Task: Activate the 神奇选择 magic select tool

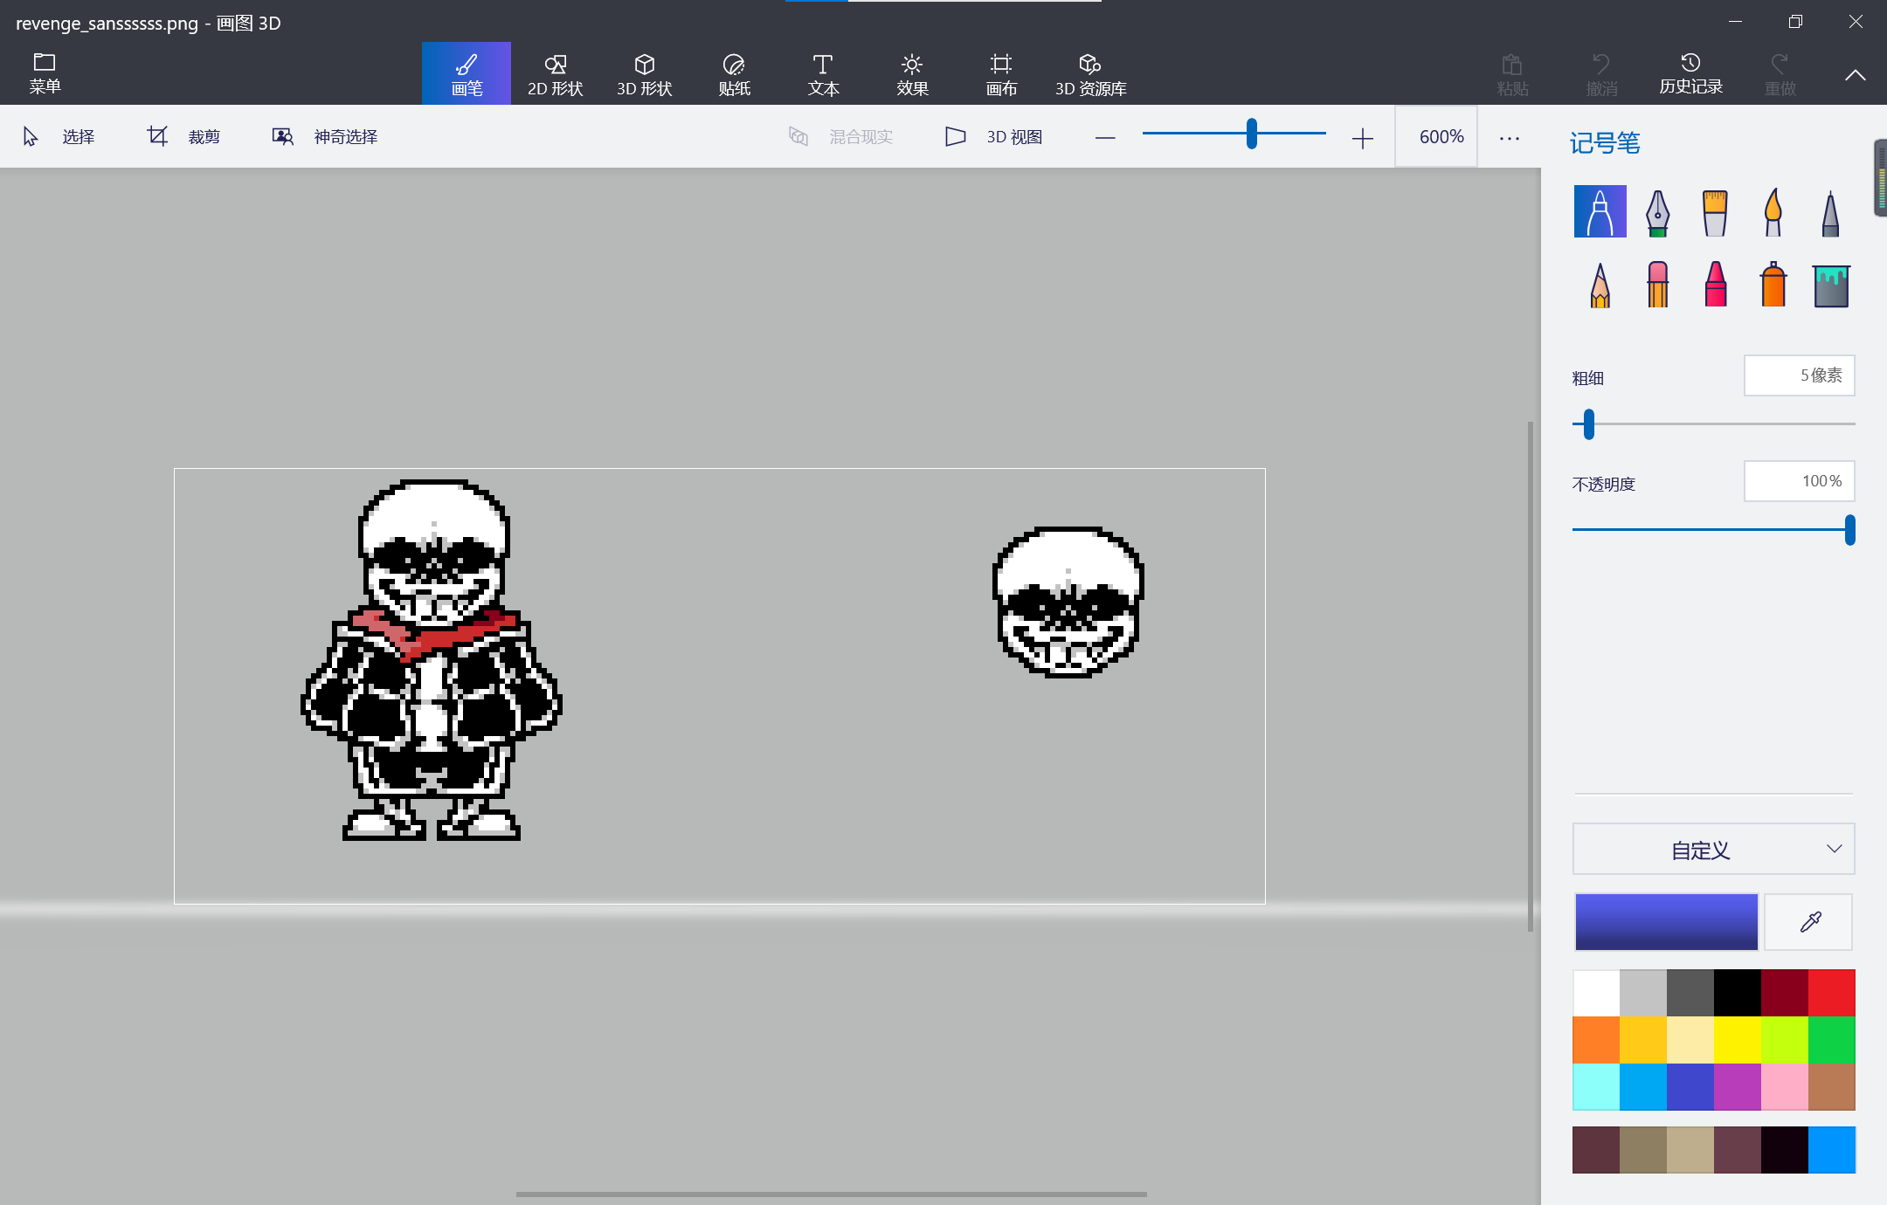Action: [x=325, y=136]
